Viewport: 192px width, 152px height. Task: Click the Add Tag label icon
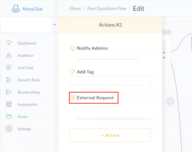point(73,72)
